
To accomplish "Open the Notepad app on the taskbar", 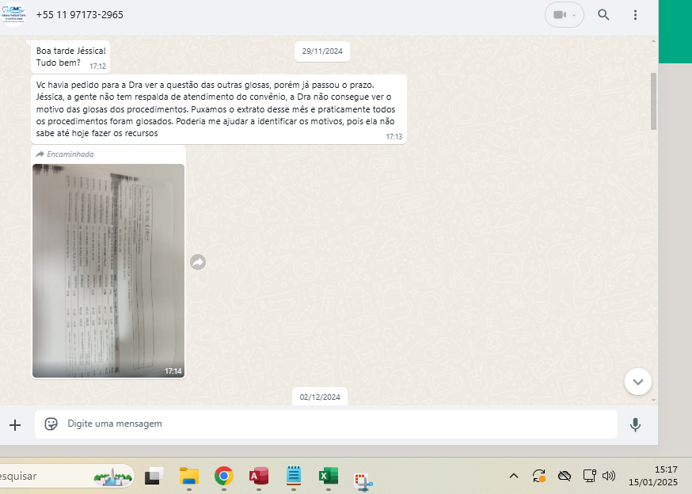I will tap(294, 476).
